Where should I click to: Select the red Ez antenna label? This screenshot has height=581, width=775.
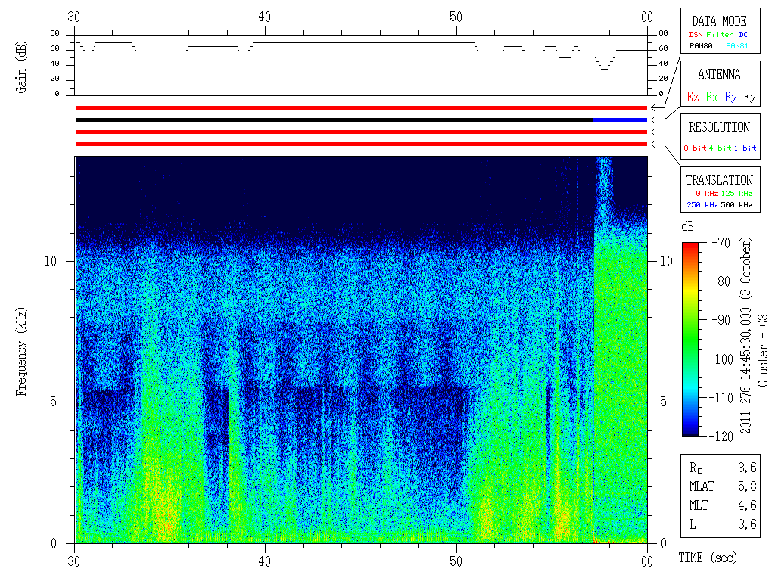coord(693,97)
